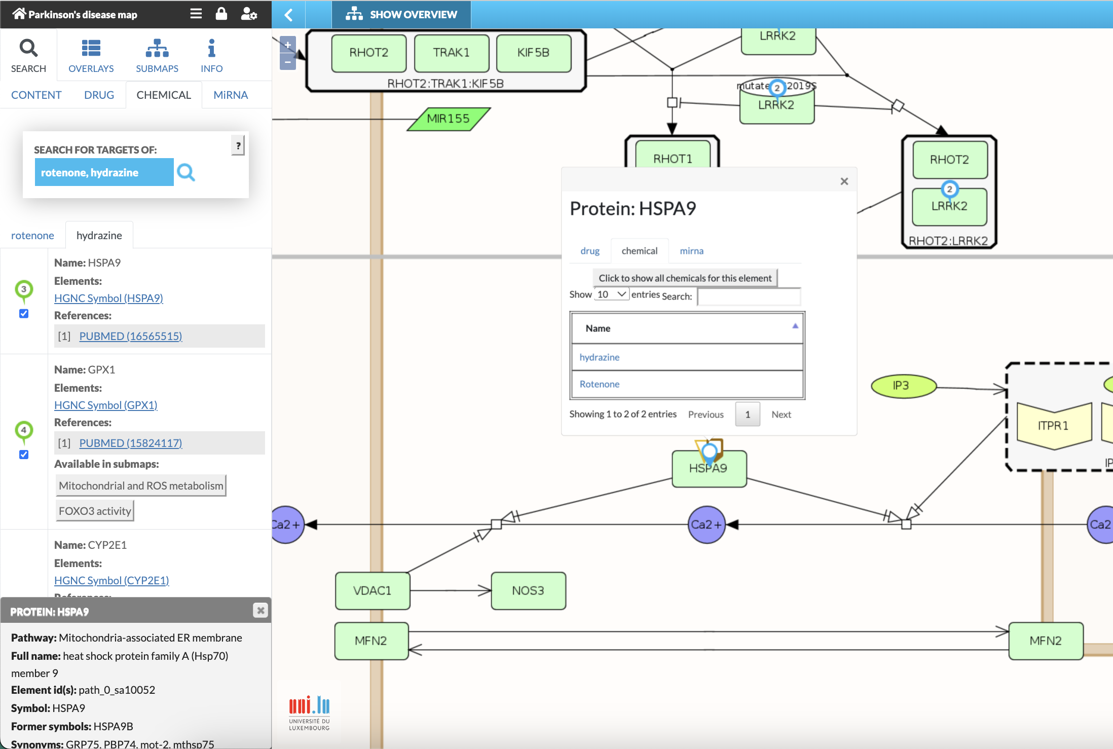Screen dimensions: 1113x749
Task: Click the central Ca2+ ion node
Action: click(x=707, y=525)
